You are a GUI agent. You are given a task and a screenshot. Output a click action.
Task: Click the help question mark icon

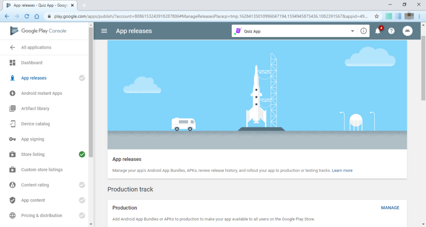(x=391, y=31)
